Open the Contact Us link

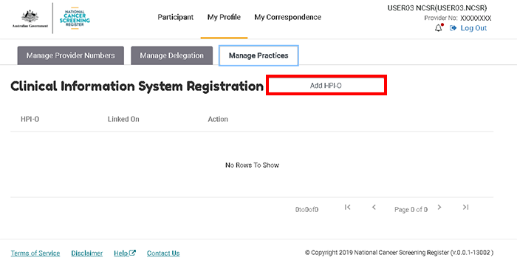[163, 253]
